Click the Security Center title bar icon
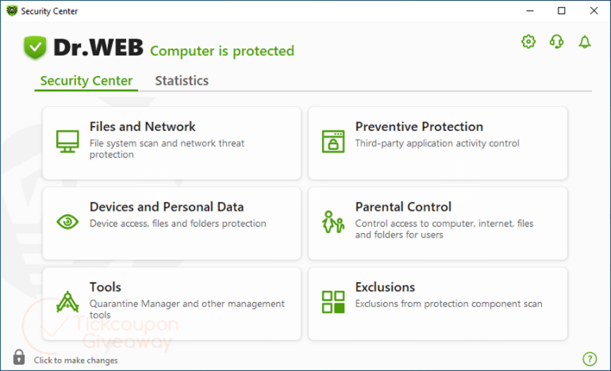This screenshot has width=611, height=371. [12, 11]
